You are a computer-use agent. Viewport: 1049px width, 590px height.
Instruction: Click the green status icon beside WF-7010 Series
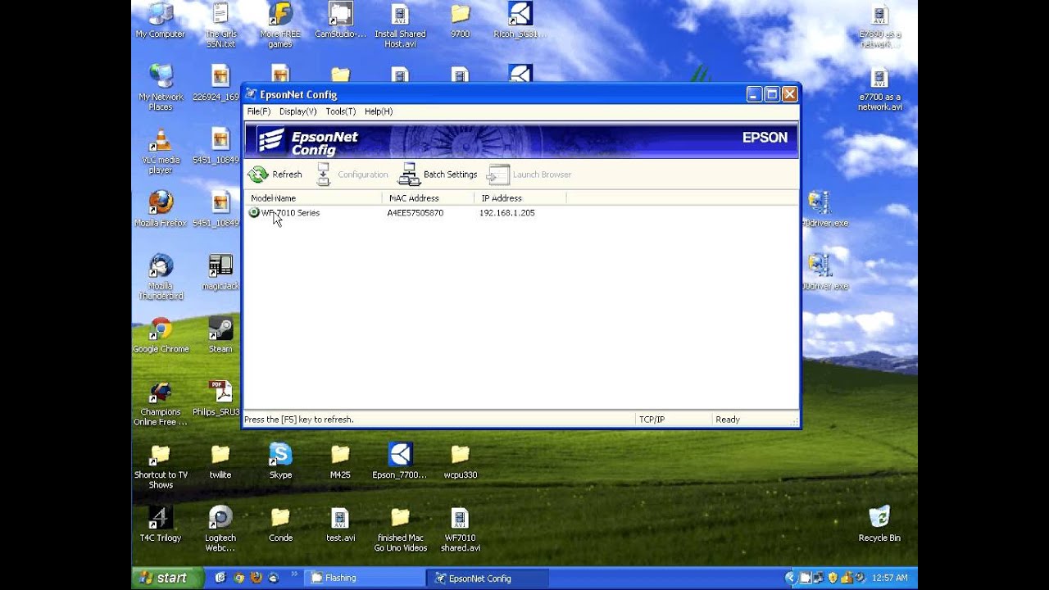click(x=254, y=213)
